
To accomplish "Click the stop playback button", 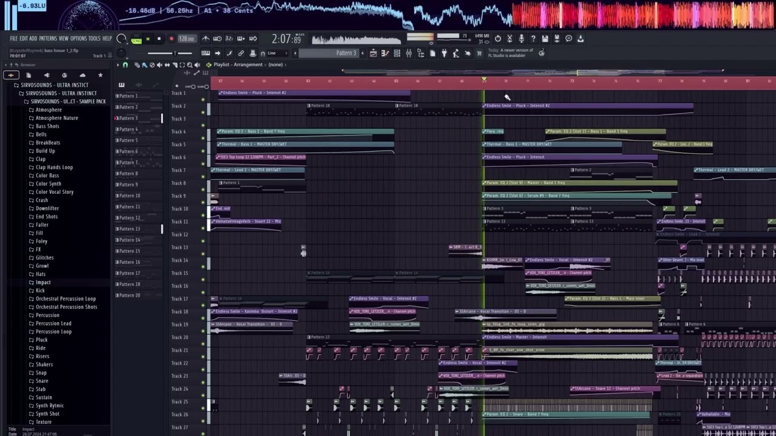I will [159, 39].
